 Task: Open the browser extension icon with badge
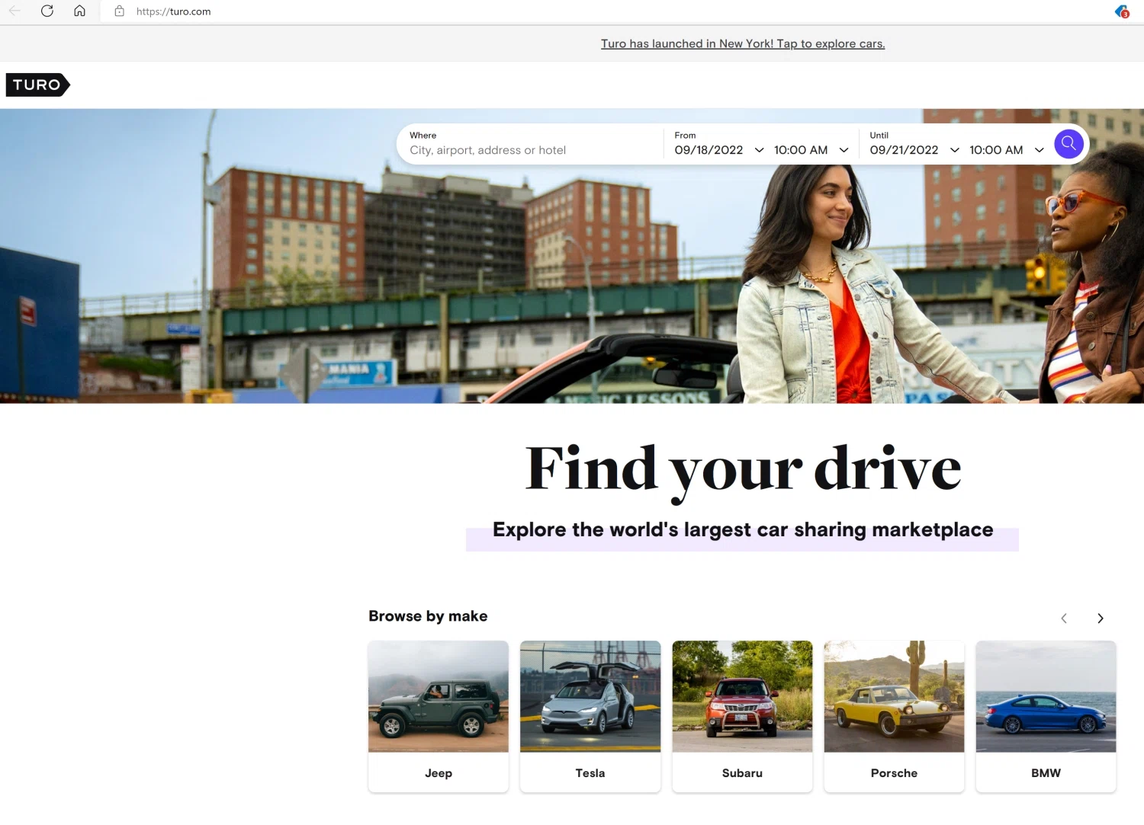coord(1122,11)
